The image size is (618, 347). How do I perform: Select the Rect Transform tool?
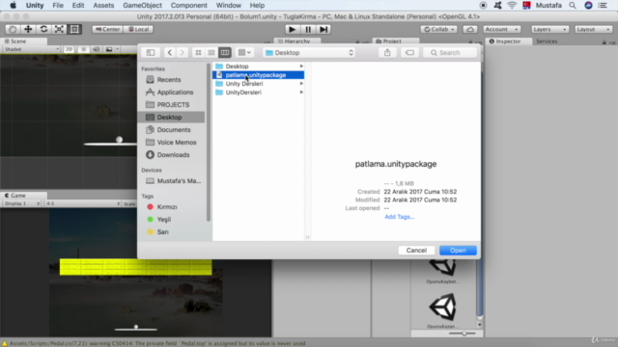pyautogui.click(x=74, y=29)
